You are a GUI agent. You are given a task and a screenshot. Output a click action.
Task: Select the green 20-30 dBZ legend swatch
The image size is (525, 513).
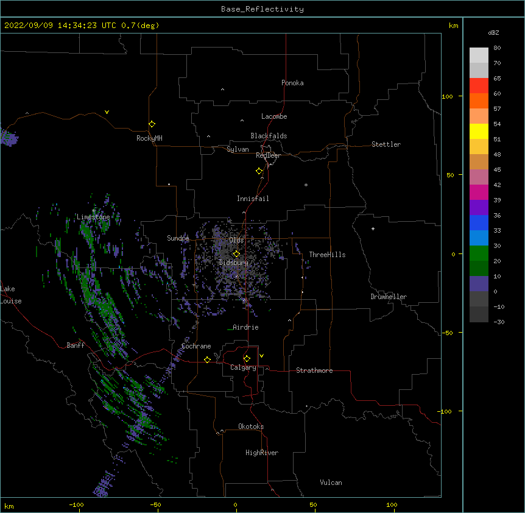pos(479,253)
